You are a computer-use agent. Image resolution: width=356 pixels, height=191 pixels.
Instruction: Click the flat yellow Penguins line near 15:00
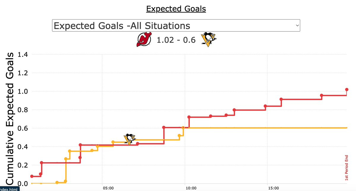click(268, 128)
